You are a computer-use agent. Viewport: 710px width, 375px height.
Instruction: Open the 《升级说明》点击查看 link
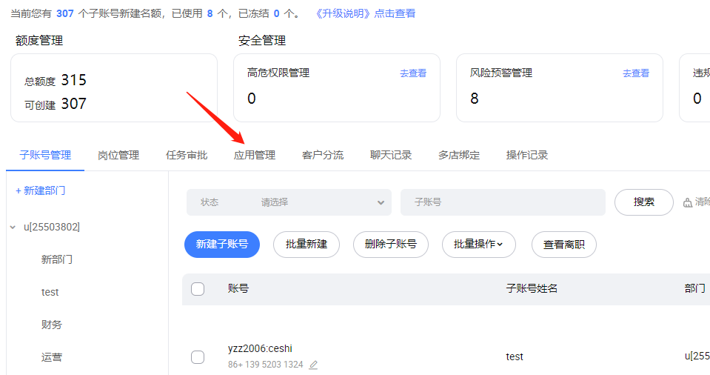[x=366, y=13]
